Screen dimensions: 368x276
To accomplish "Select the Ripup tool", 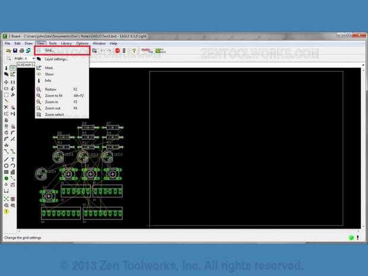I will tap(12, 151).
